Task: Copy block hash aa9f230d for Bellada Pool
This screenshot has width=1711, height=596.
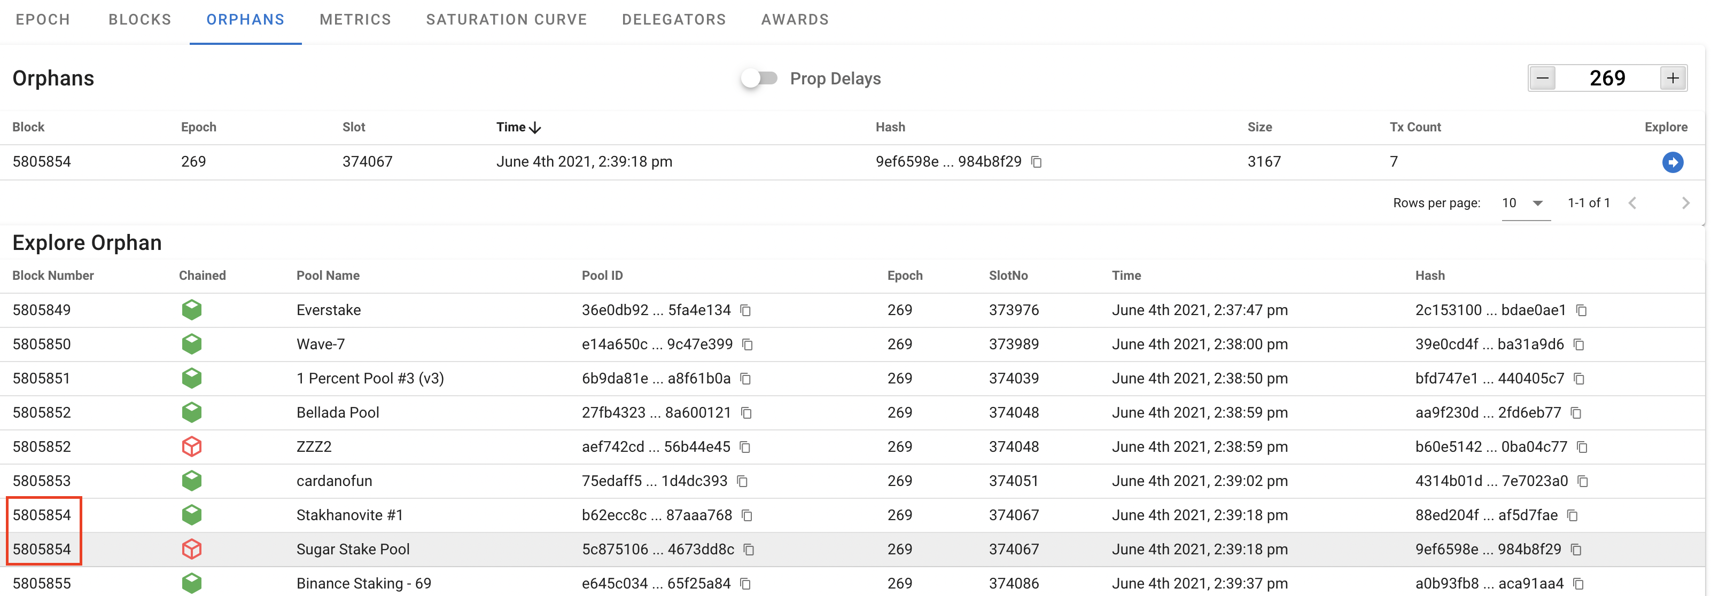Action: pyautogui.click(x=1576, y=413)
